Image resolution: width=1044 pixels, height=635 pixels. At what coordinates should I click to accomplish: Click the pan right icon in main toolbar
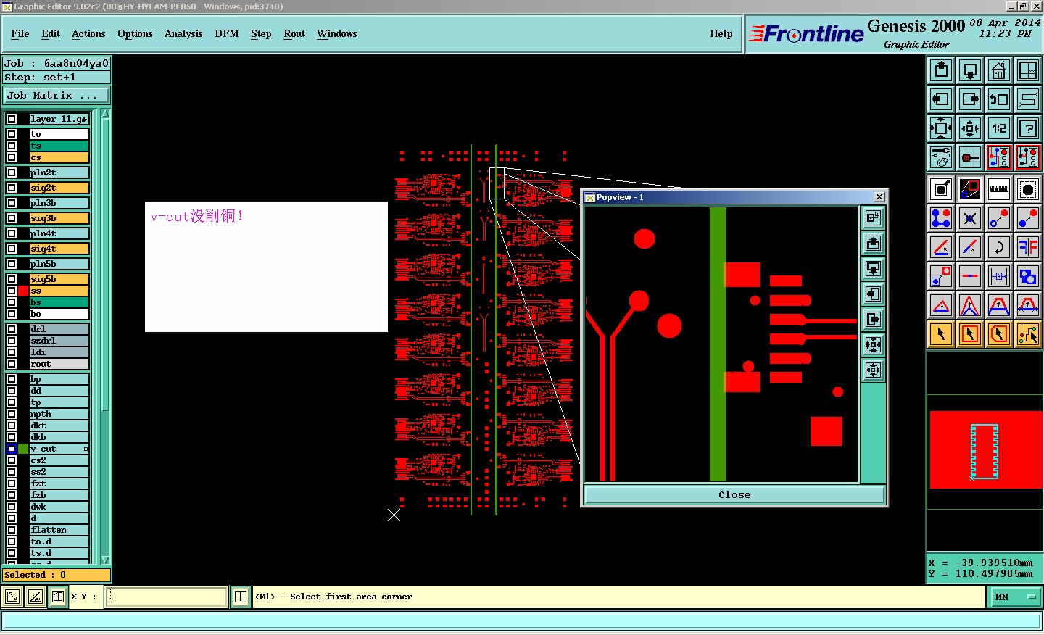(x=970, y=99)
